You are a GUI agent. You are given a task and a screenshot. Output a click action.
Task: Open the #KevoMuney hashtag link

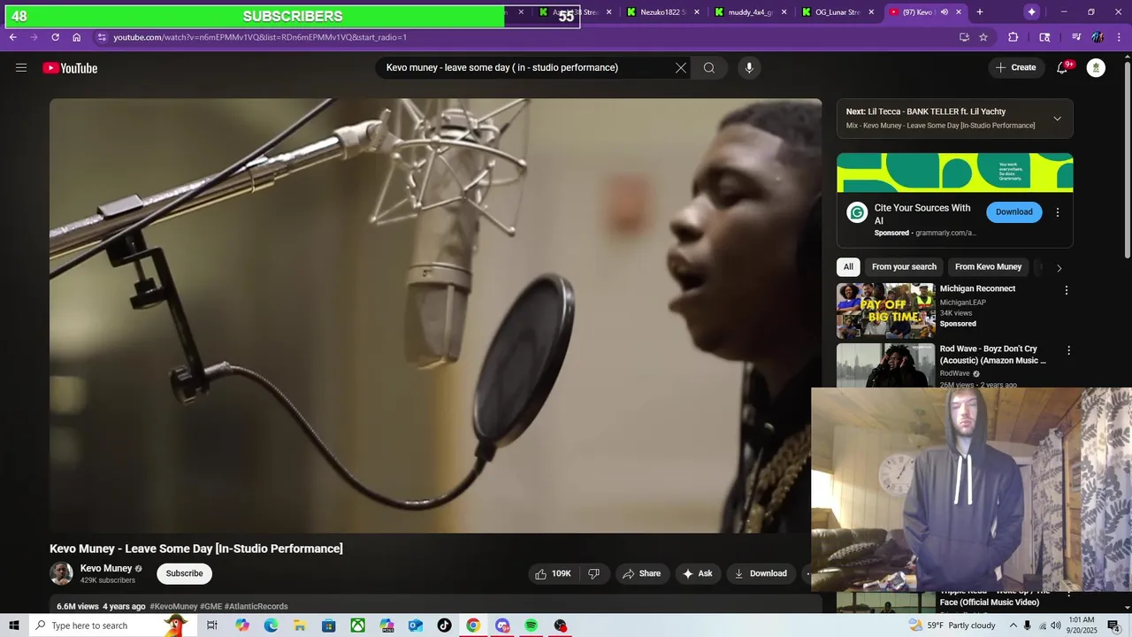click(173, 606)
